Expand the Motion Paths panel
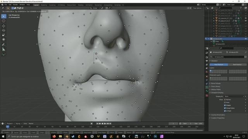Viewport: 248px width, 139px height. (x=216, y=90)
